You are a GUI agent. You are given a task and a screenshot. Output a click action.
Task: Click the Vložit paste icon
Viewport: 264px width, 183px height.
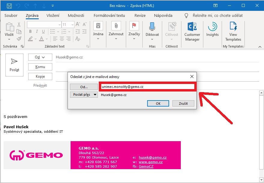tap(9, 27)
